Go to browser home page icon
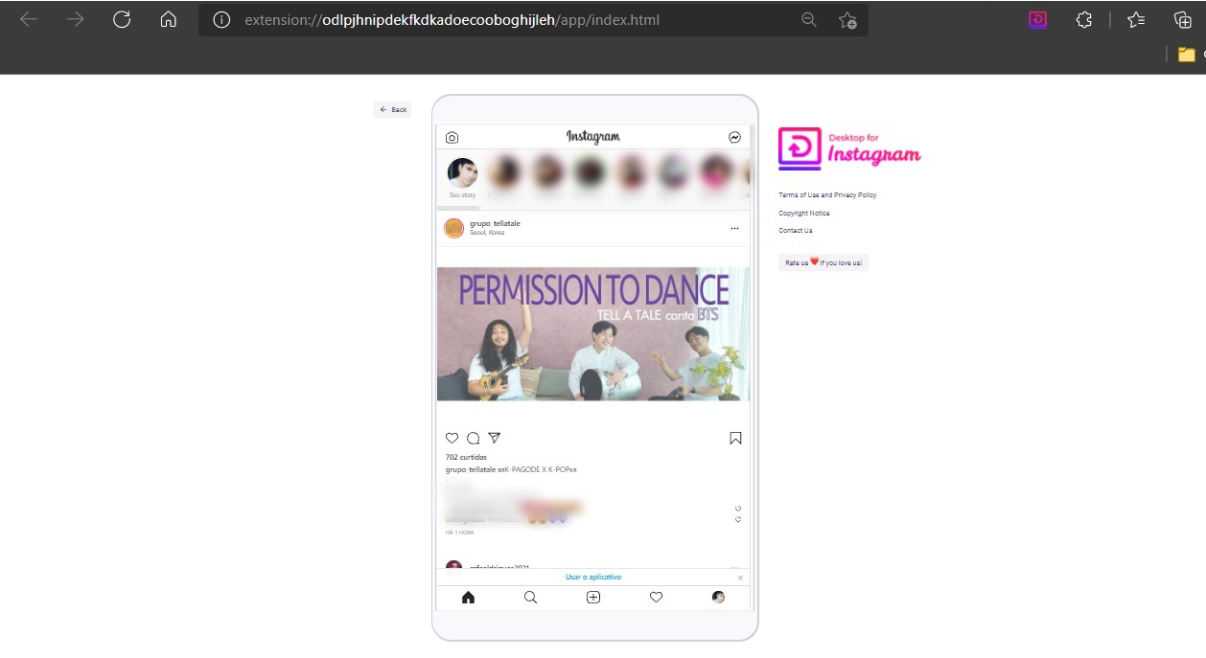The height and width of the screenshot is (658, 1206). tap(169, 19)
